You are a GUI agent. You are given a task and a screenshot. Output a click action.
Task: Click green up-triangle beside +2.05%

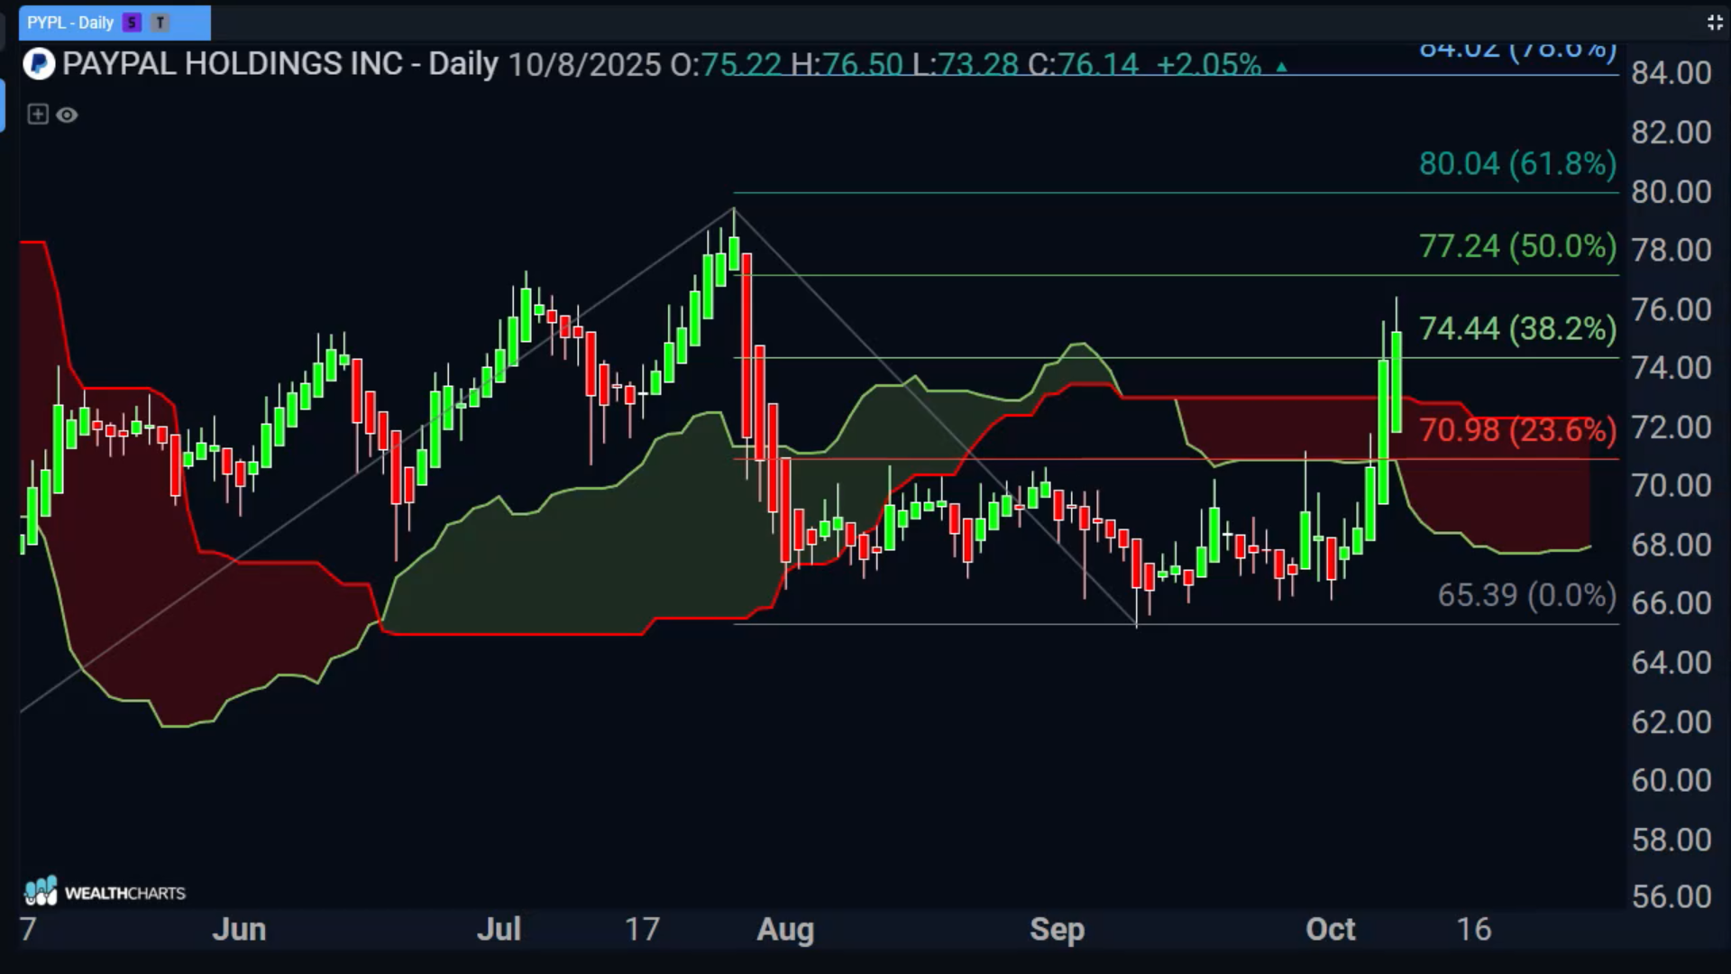tap(1281, 67)
